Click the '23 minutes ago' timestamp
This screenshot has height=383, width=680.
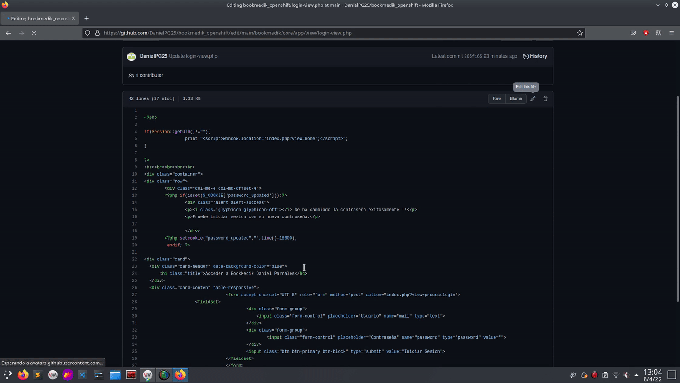point(500,56)
